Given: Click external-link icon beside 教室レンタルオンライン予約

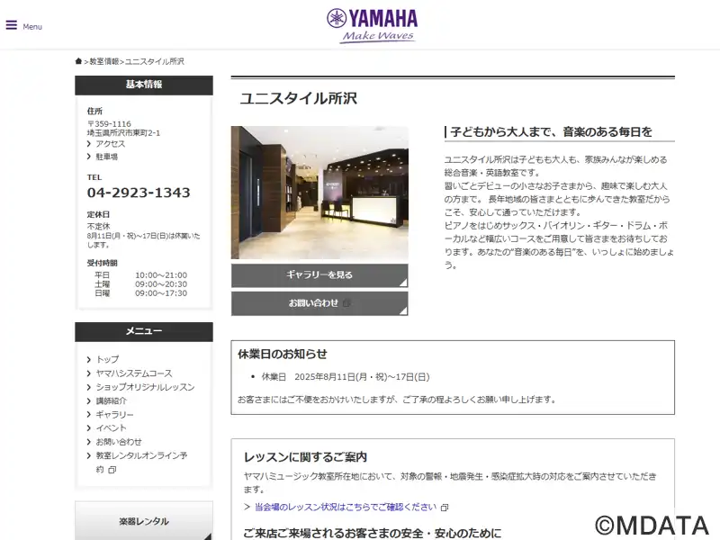Looking at the screenshot, I should [x=112, y=470].
